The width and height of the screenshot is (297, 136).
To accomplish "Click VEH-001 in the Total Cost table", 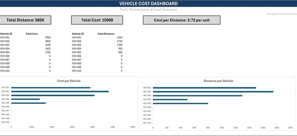I will click(x=5, y=38).
